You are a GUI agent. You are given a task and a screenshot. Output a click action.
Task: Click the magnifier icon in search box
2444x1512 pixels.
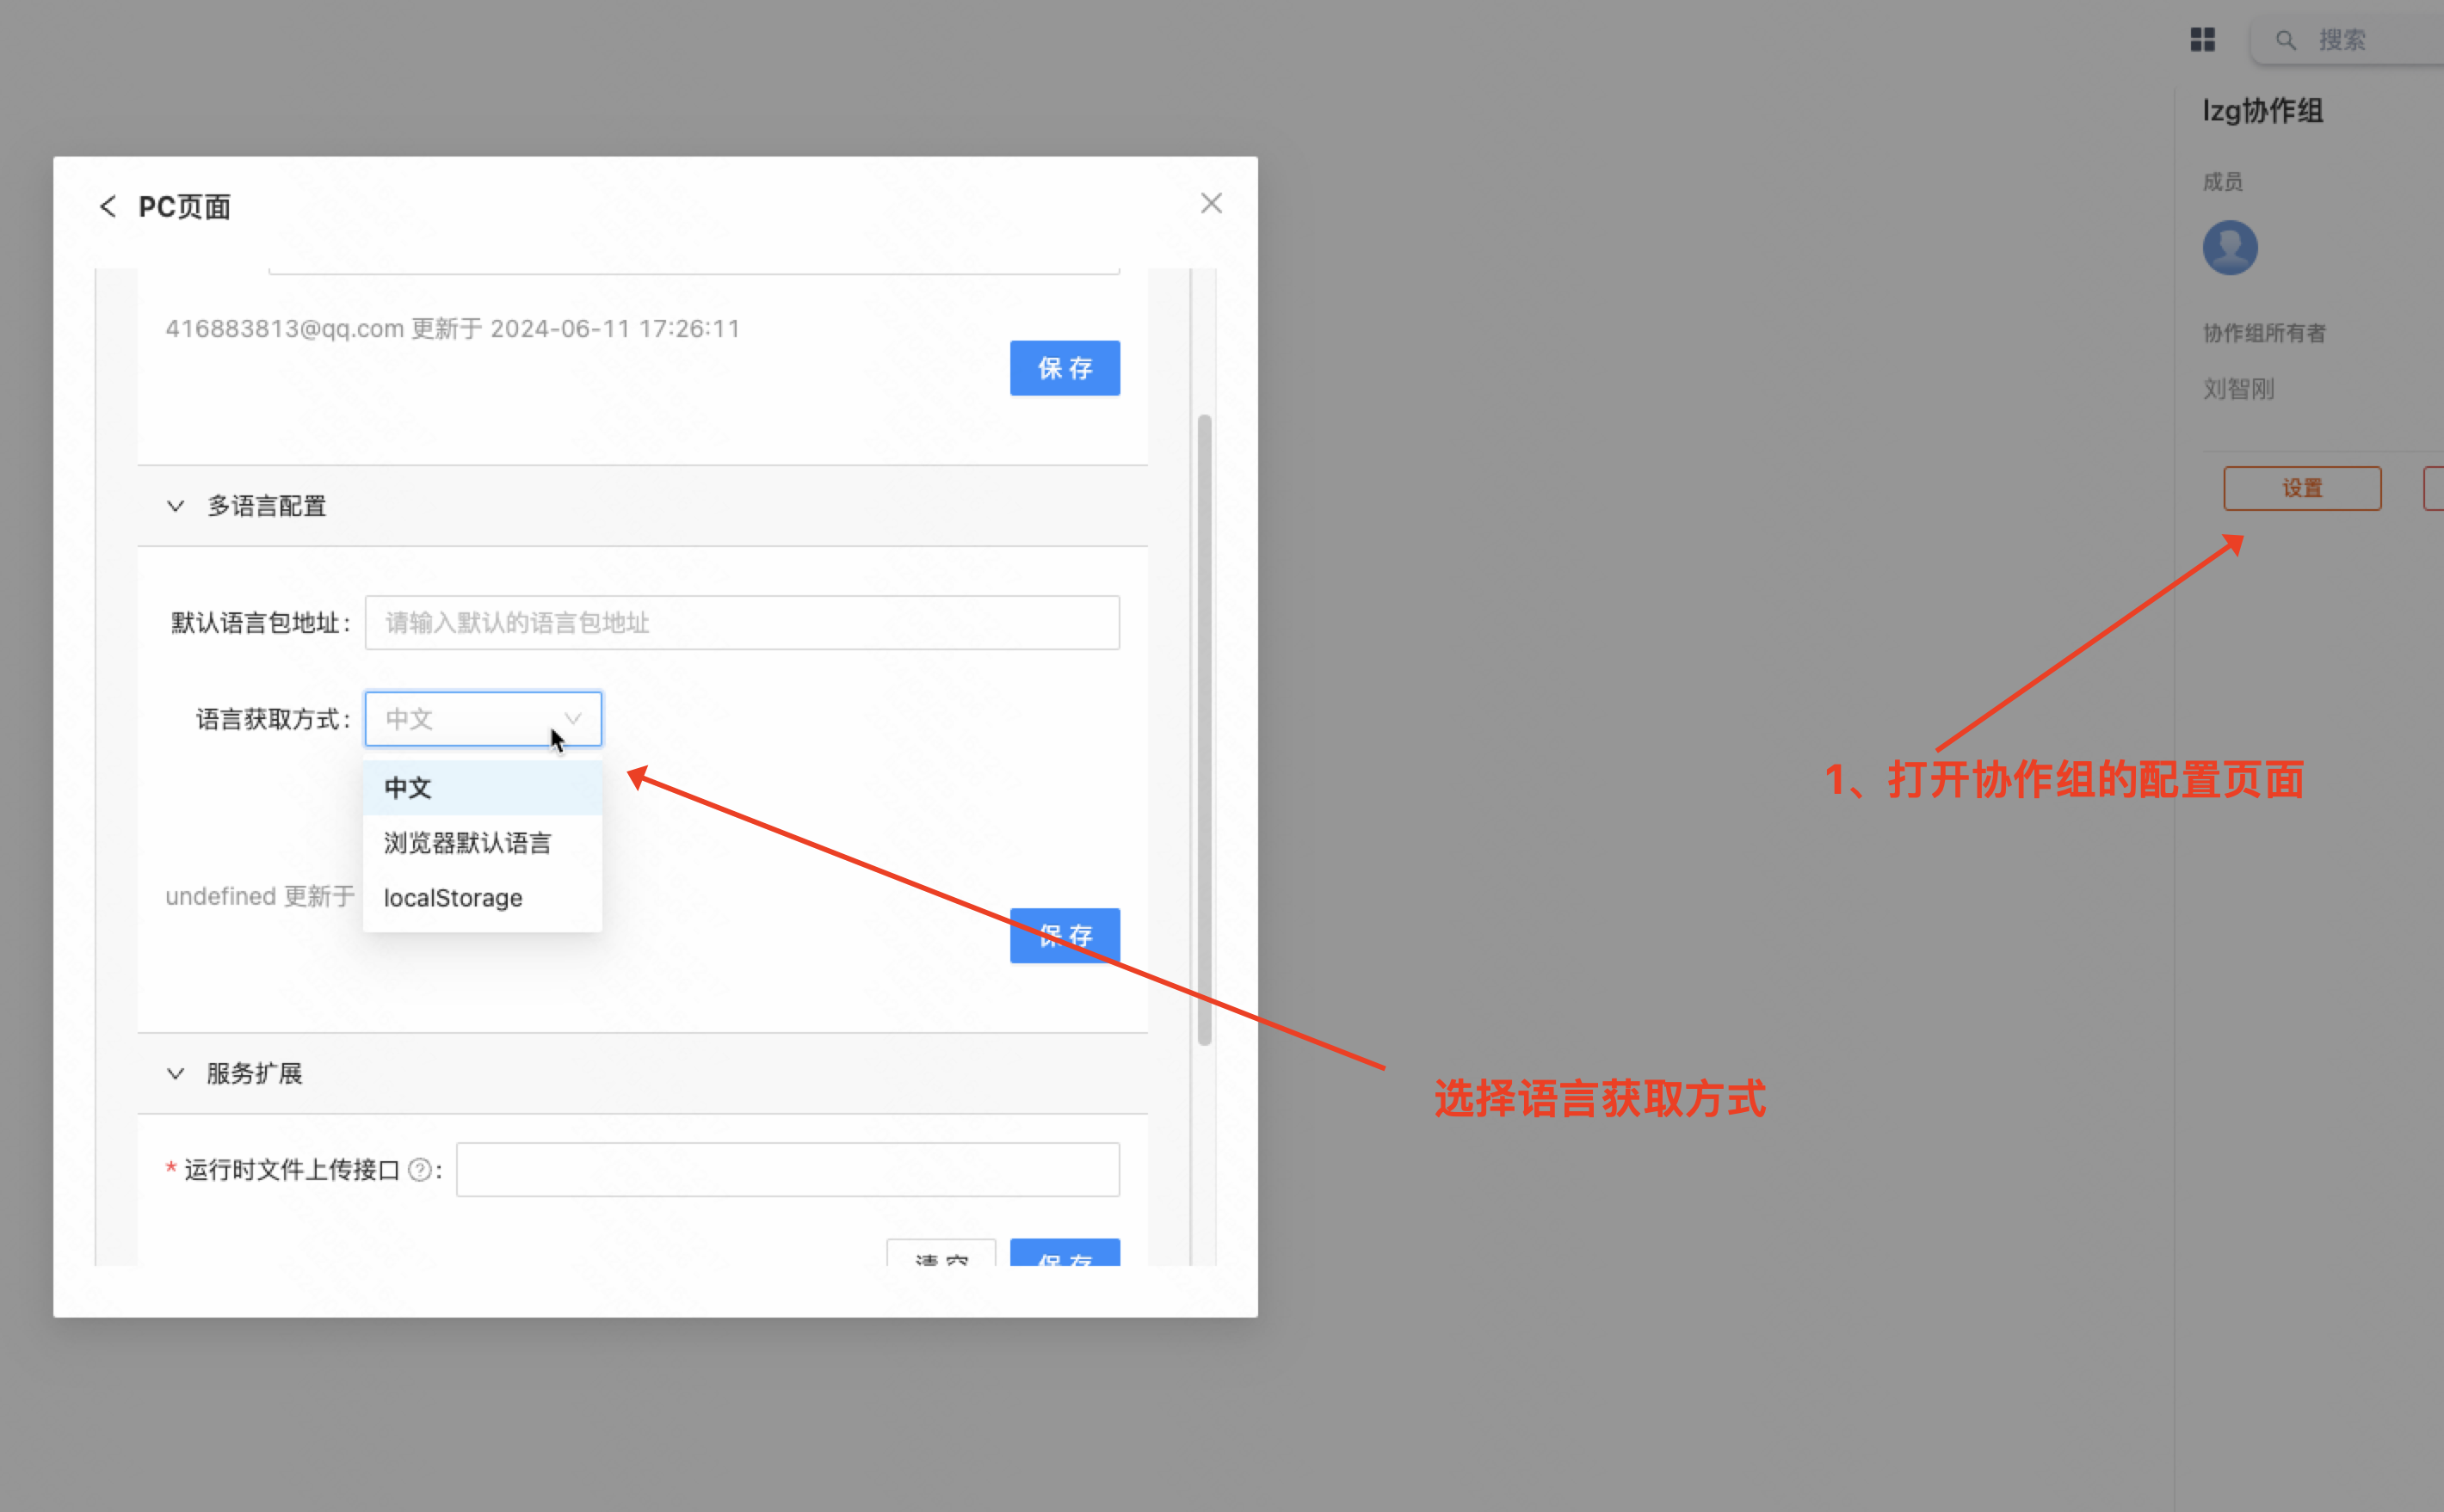tap(2285, 40)
